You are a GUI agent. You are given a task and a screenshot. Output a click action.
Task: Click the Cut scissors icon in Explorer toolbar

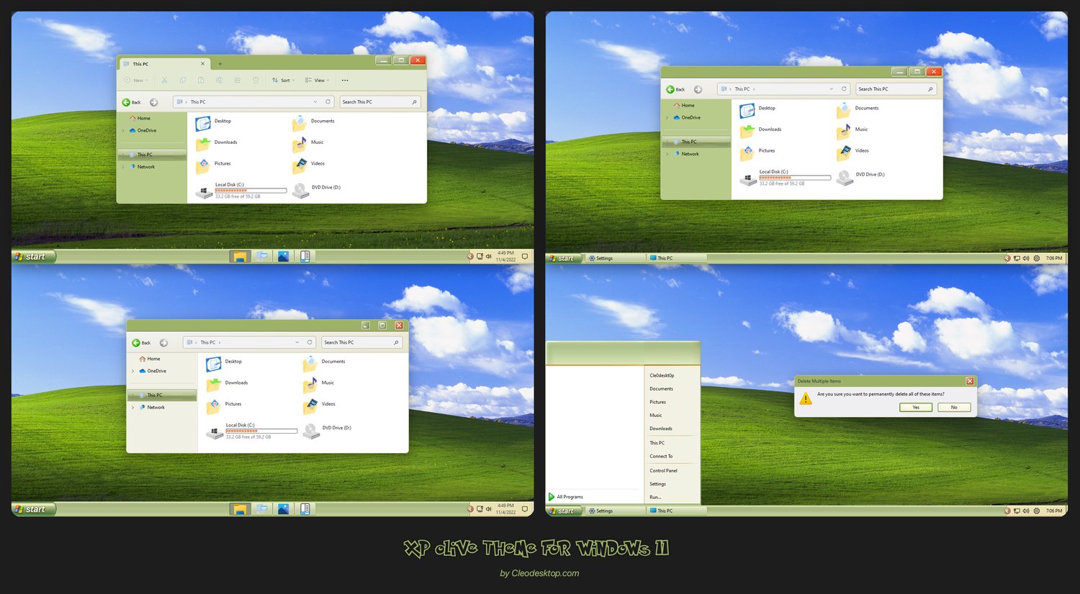[165, 81]
